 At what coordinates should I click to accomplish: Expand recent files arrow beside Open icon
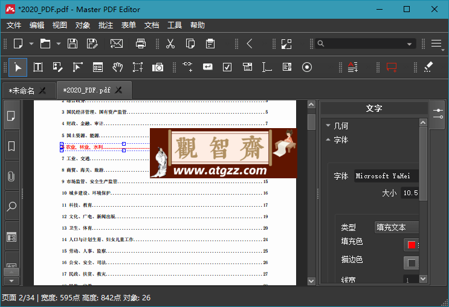[59, 44]
